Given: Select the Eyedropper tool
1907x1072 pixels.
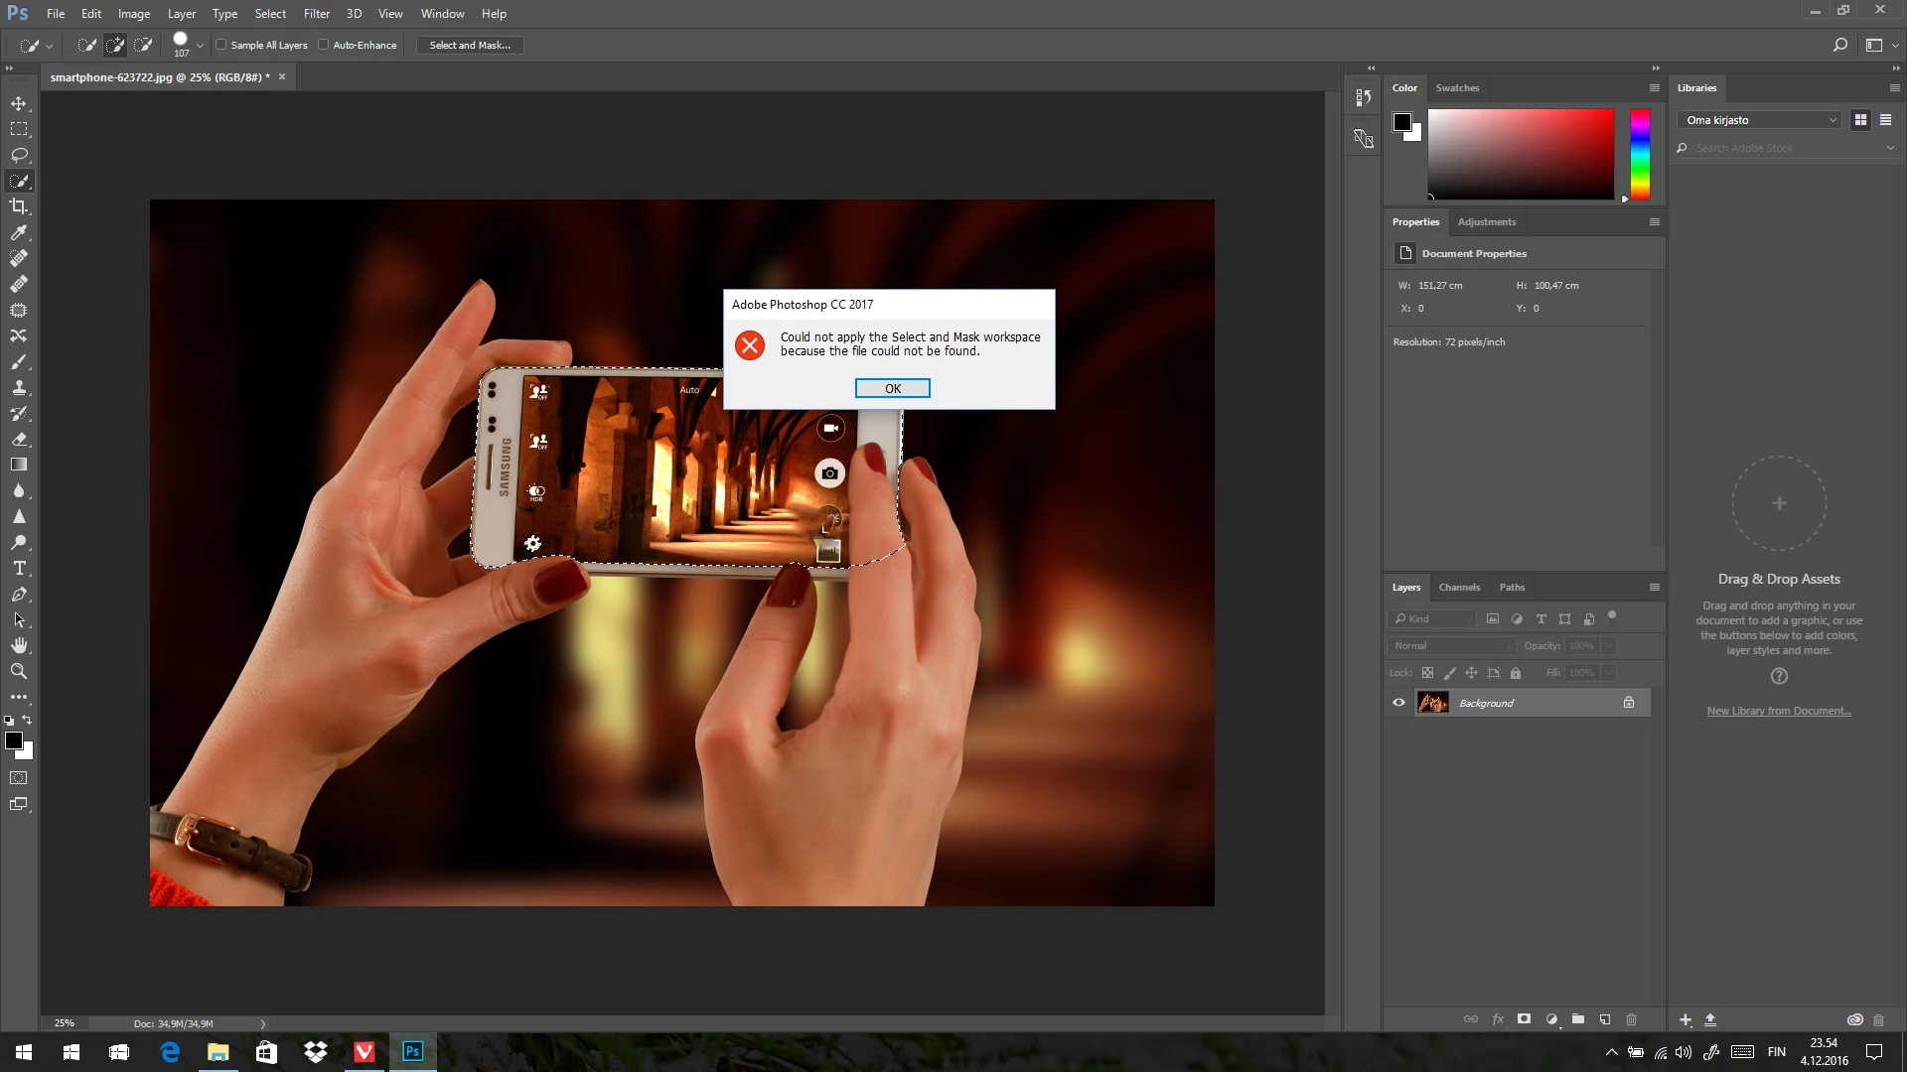Looking at the screenshot, I should point(19,232).
